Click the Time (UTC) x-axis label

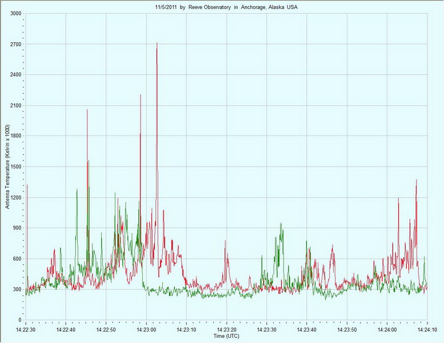[226, 337]
